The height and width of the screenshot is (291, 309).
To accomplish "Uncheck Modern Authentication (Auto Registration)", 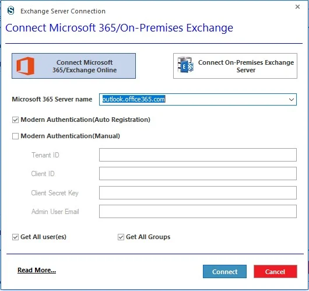I will [15, 120].
